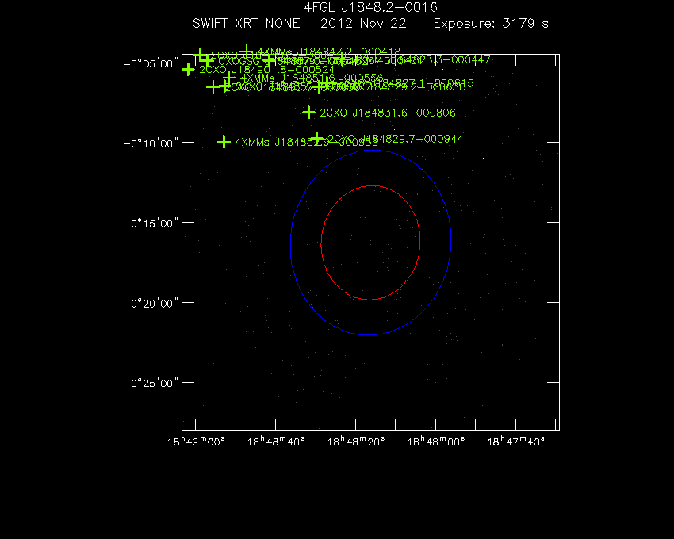This screenshot has width=674, height=539.
Task: Click the source label '2CXO J184901.8-000524'
Action: pyautogui.click(x=267, y=70)
